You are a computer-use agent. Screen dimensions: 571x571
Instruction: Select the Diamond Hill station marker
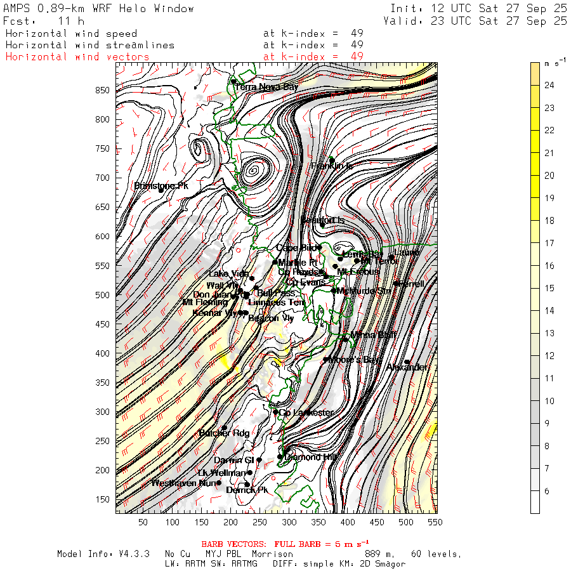coord(280,457)
